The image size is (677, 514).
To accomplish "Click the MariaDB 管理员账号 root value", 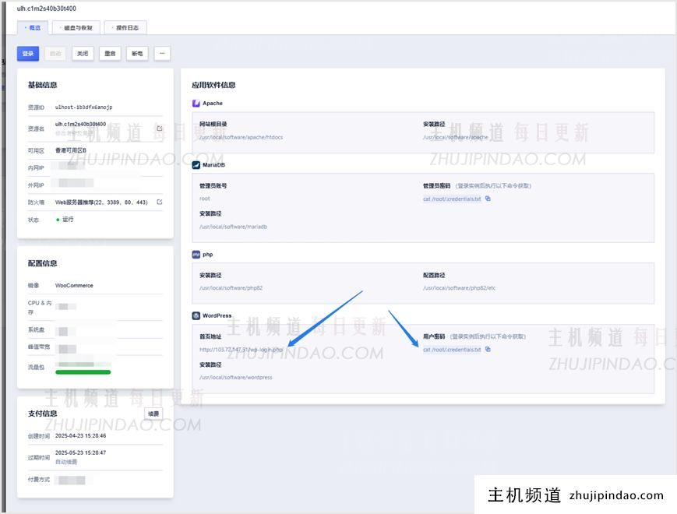I will 205,199.
